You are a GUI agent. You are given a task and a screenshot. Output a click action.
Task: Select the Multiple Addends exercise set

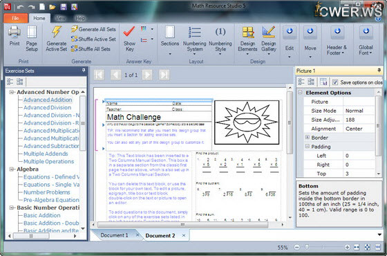46,154
